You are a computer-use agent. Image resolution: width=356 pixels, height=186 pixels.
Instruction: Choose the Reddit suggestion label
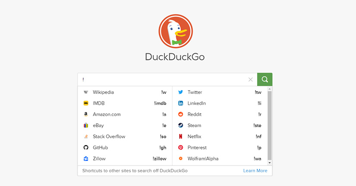tap(194, 114)
